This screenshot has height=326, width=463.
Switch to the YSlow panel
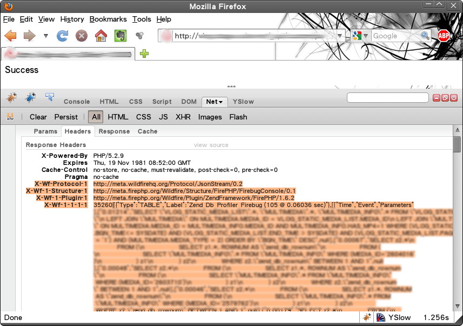pos(243,102)
